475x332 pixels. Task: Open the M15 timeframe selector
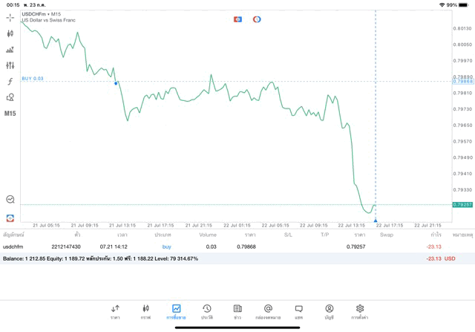click(x=10, y=114)
